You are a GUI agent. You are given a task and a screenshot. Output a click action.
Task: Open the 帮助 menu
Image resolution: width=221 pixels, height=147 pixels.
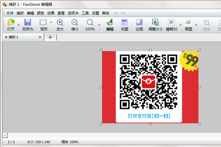[106, 13]
